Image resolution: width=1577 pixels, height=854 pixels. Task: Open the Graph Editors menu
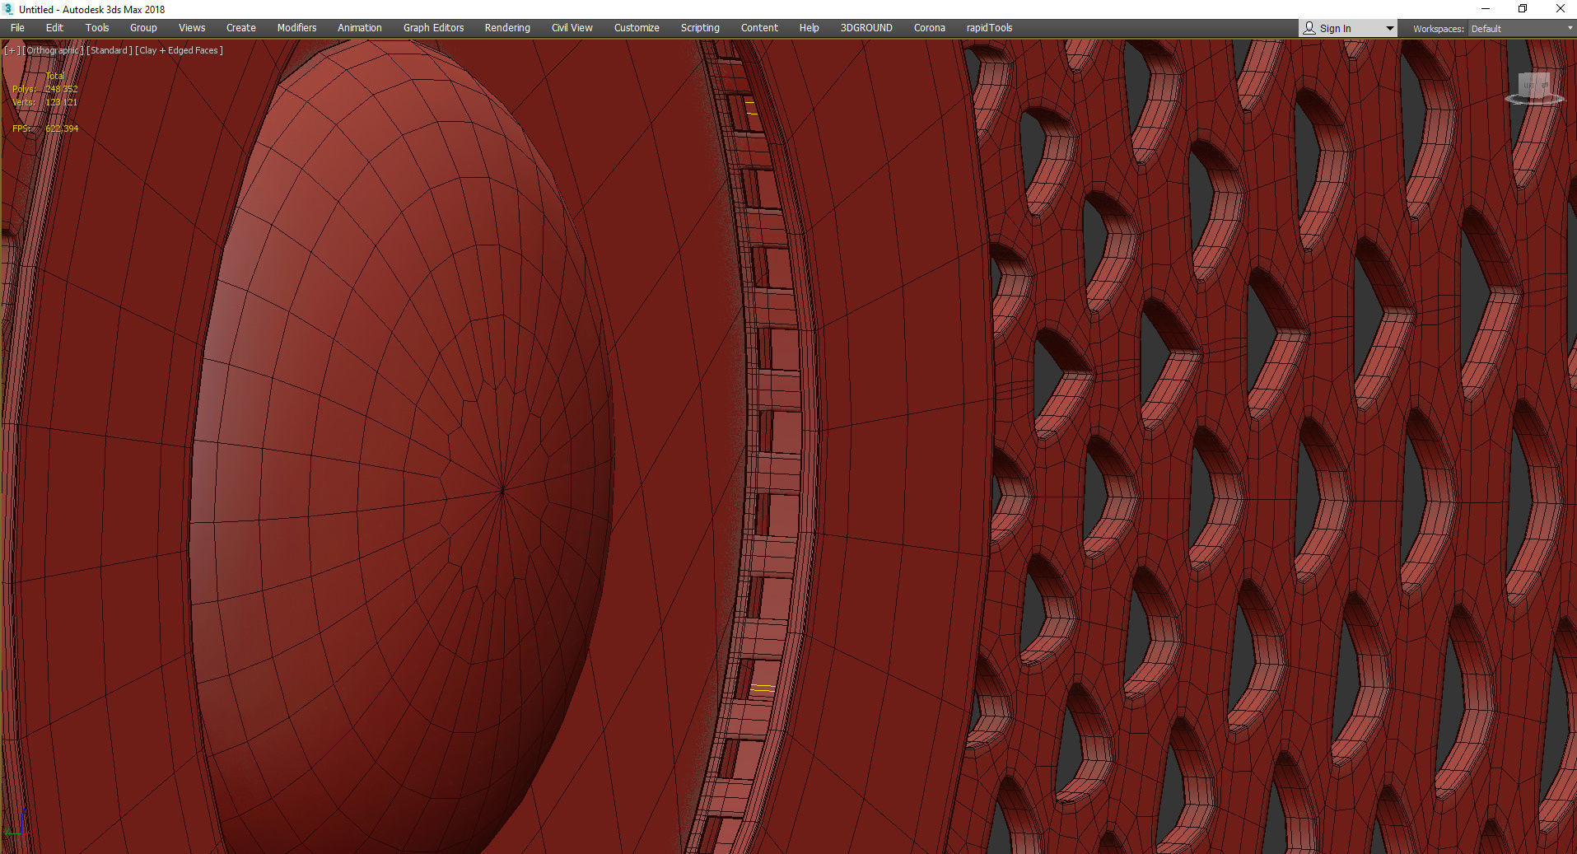[x=433, y=28]
